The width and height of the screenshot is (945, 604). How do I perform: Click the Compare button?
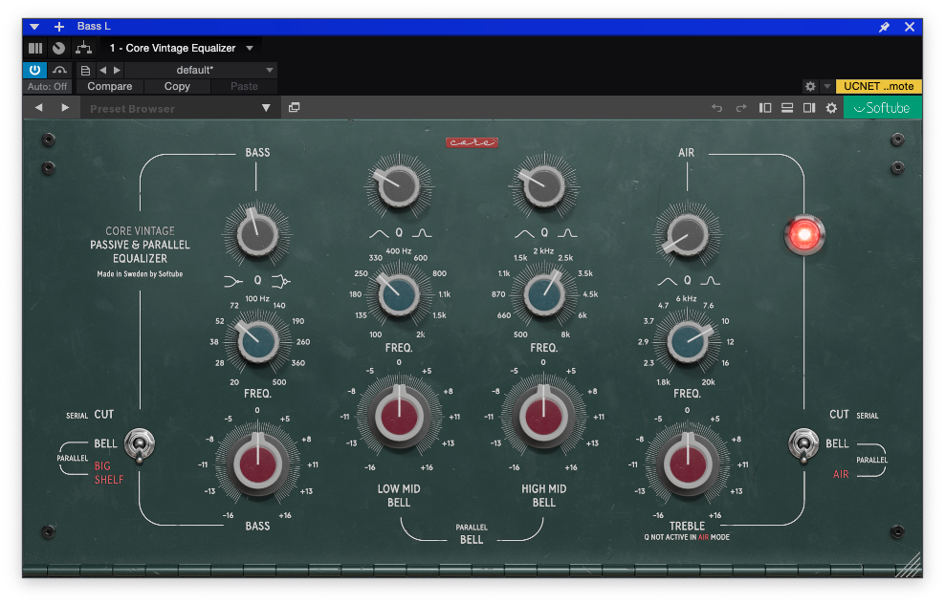coord(110,86)
